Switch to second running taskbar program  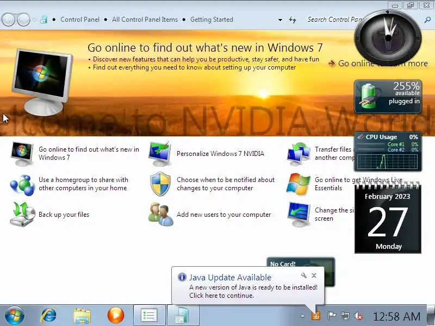[x=183, y=316]
